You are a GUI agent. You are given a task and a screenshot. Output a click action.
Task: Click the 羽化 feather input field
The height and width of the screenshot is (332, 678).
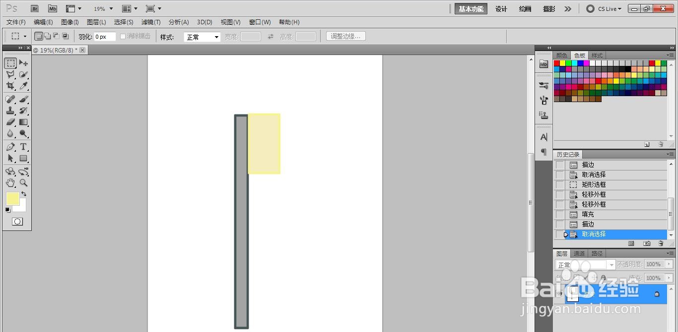pyautogui.click(x=105, y=37)
